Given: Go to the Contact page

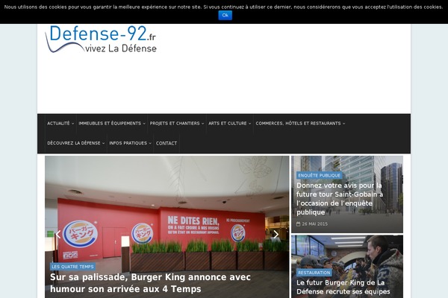Looking at the screenshot, I should [167, 143].
